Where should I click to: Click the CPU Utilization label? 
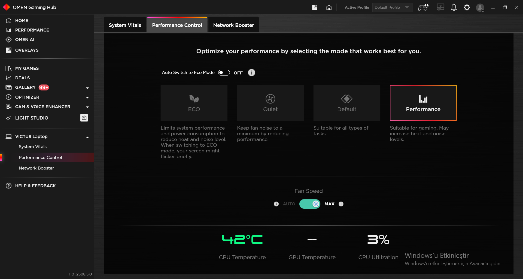tap(378, 257)
